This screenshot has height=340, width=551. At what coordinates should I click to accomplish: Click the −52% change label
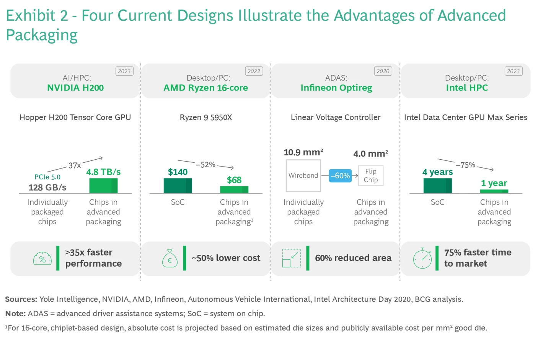(x=206, y=165)
